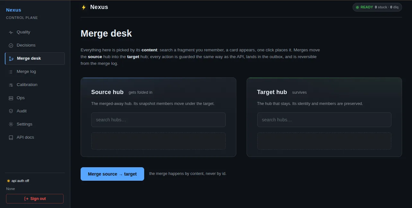The image size is (412, 208).
Task: Click the sign out arrow icon
Action: pyautogui.click(x=26, y=199)
